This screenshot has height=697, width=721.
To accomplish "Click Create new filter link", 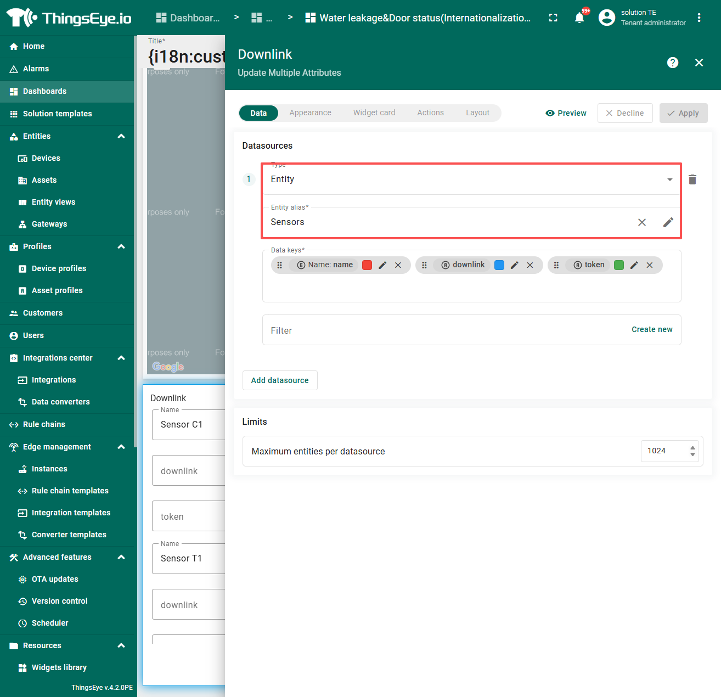I will (x=652, y=329).
